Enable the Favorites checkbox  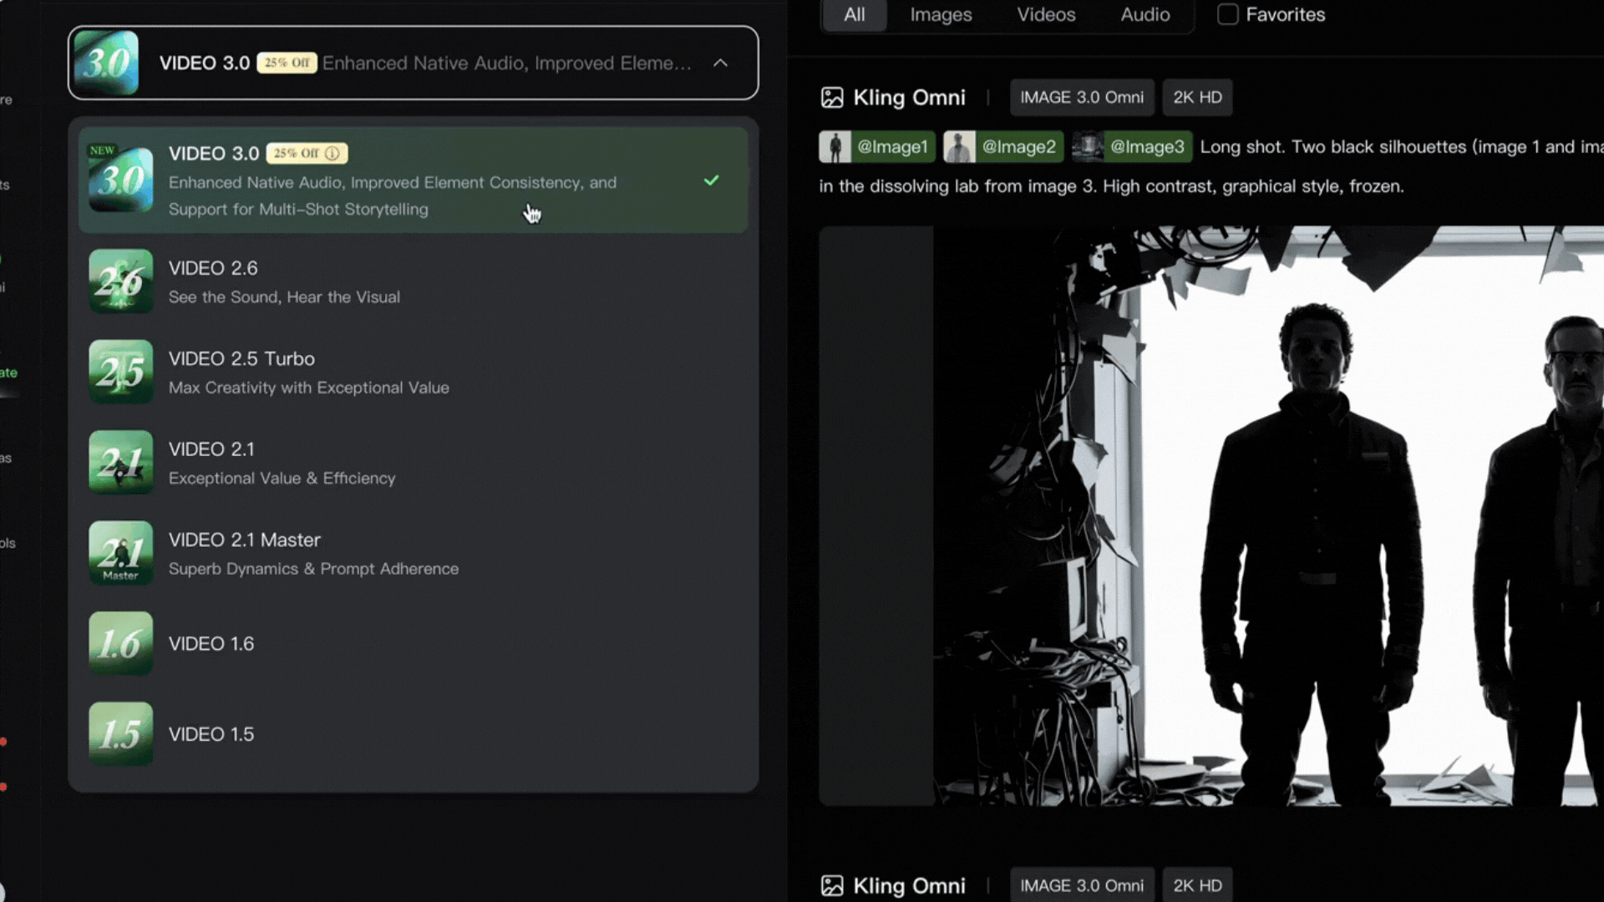point(1227,14)
